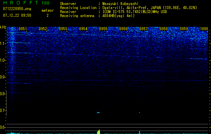Screen dimensions: 211x134
Task: Click the 0.7 frequency axis label
Action: coord(3,111)
